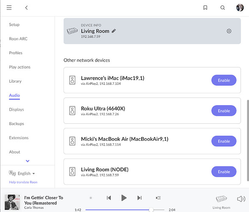Follow the Help translate Roon link
249x212 pixels.
23,182
